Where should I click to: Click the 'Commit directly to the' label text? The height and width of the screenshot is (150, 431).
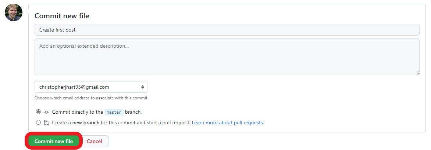pyautogui.click(x=77, y=112)
